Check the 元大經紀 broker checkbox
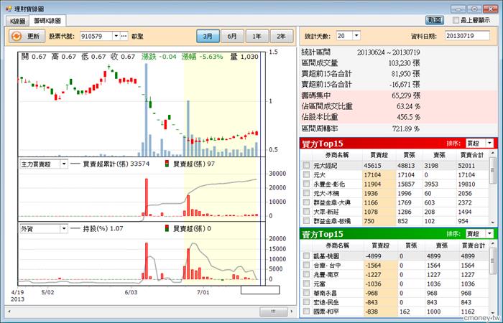503x323 pixels. click(306, 165)
